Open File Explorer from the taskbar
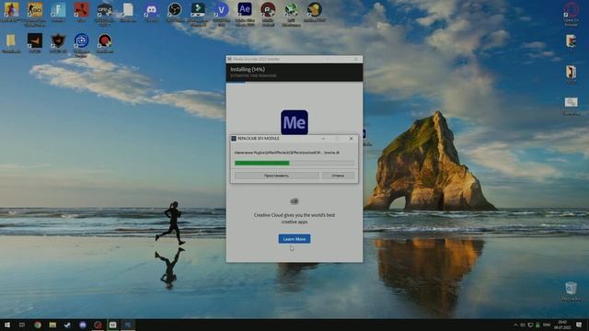Image resolution: width=589 pixels, height=331 pixels. 52,325
